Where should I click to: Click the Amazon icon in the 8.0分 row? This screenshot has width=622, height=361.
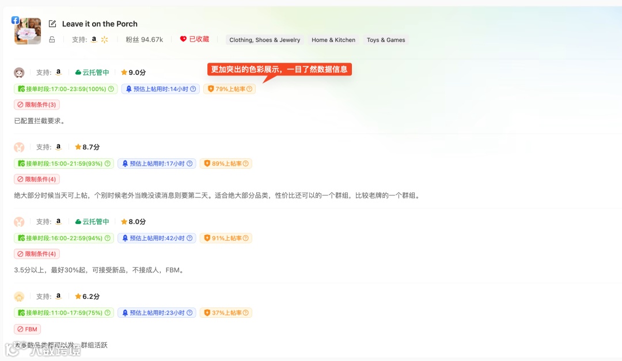tap(58, 221)
